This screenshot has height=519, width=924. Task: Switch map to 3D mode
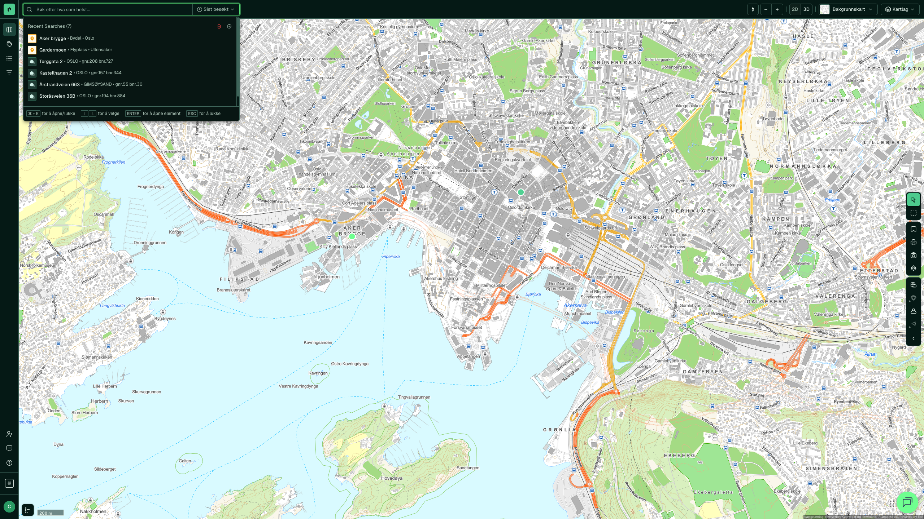[806, 9]
